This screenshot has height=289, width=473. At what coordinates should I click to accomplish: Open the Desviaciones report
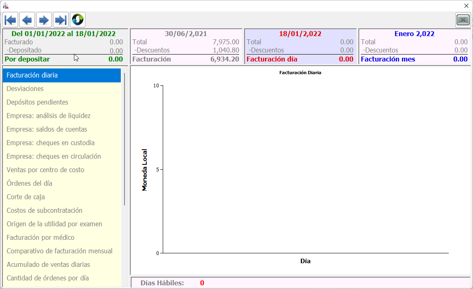point(25,89)
